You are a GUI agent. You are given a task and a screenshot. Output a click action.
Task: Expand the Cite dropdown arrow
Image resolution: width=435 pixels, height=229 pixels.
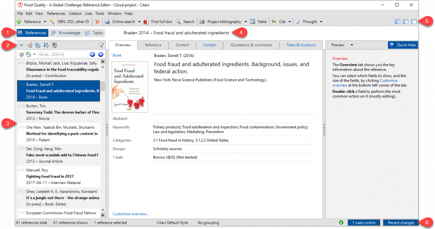point(290,22)
